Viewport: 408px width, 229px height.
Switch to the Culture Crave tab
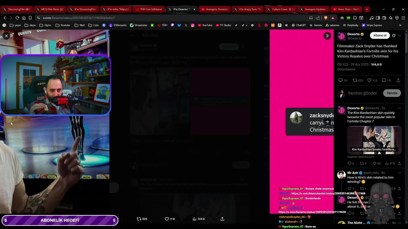[280, 9]
